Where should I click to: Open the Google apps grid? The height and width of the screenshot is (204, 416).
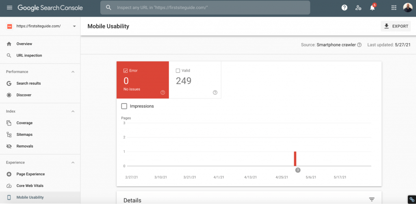[394, 8]
